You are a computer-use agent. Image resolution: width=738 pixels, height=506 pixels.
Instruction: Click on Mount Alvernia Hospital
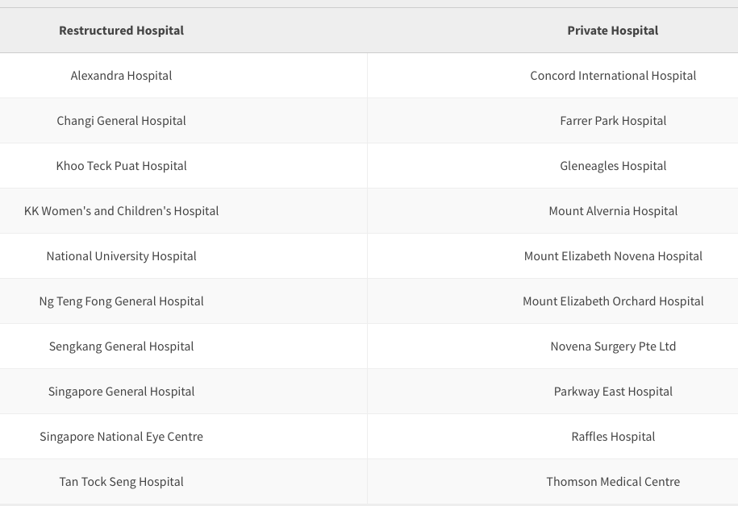[613, 211]
